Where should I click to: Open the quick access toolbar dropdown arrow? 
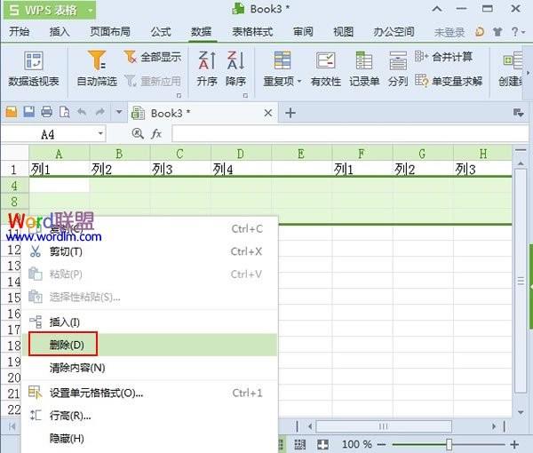(x=119, y=112)
